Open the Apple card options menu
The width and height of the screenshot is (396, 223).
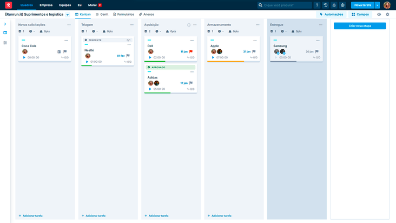[x=255, y=41]
